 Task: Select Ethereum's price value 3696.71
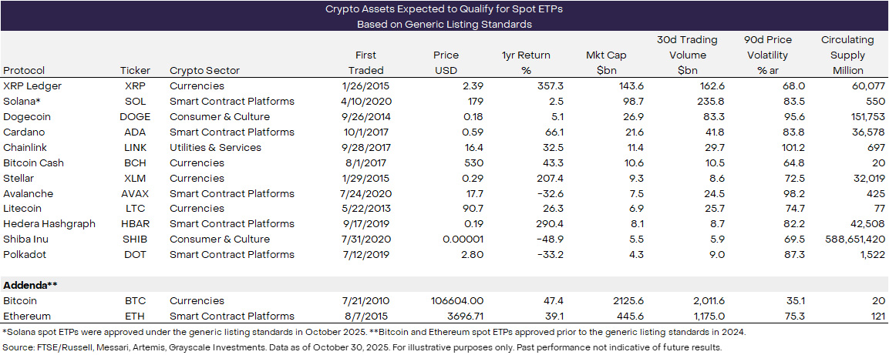460,316
